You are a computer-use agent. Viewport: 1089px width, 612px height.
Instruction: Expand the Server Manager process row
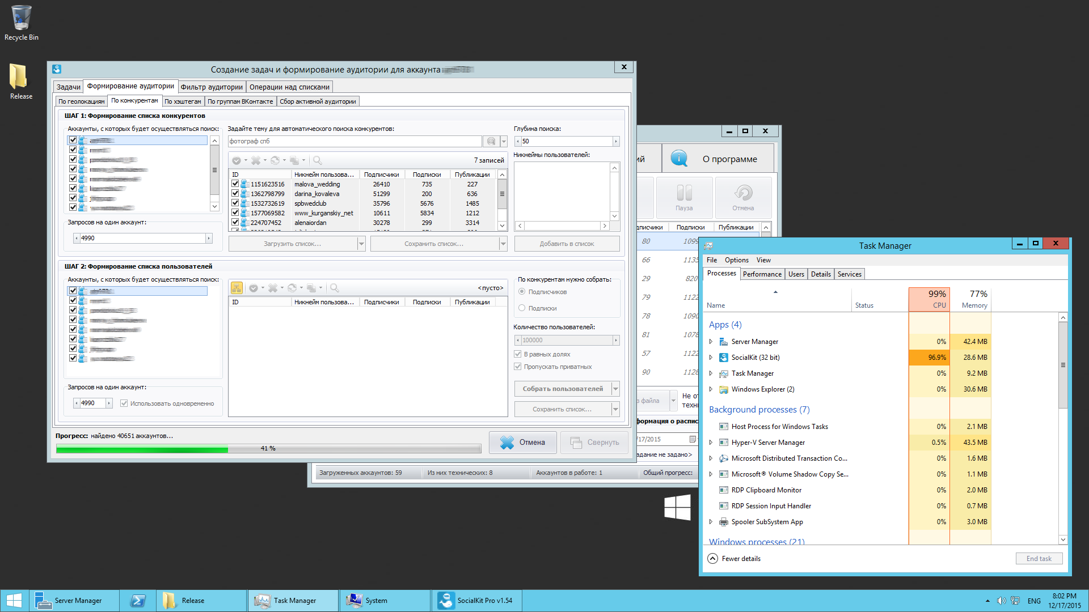pos(711,342)
